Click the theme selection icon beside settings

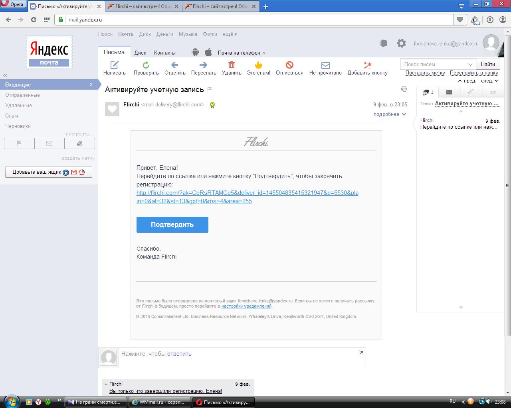pos(384,43)
